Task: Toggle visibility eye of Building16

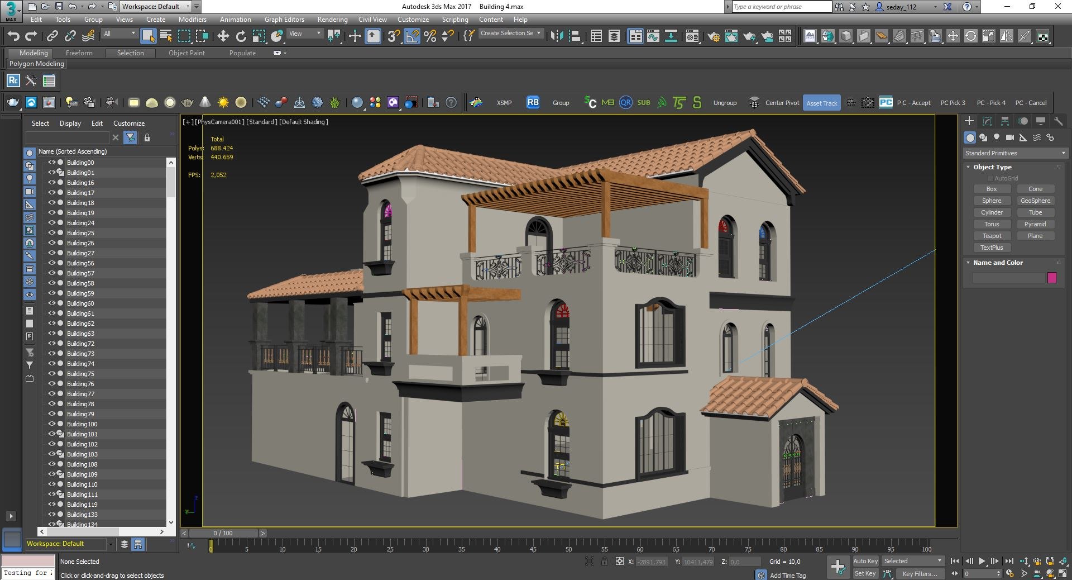Action: pos(51,183)
